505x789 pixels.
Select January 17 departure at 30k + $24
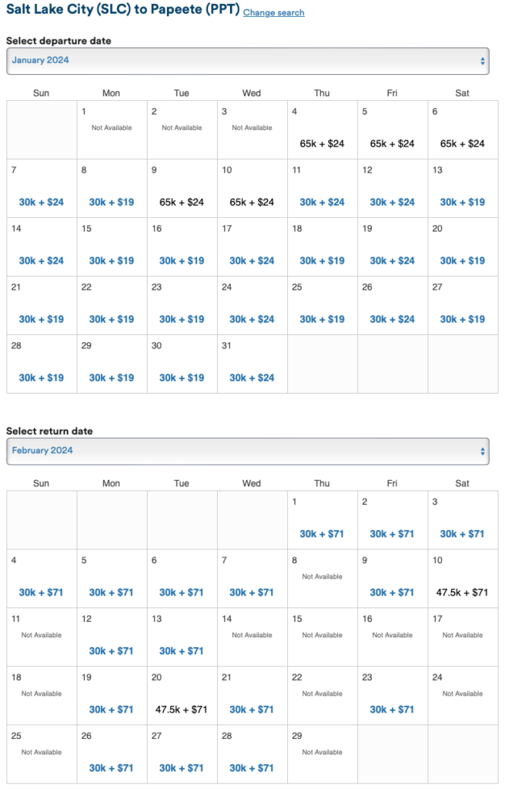tap(252, 260)
